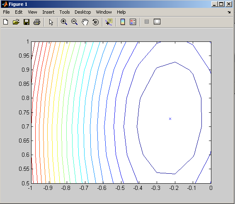Print the figure using printer icon
This screenshot has height=204, width=235.
(37, 22)
